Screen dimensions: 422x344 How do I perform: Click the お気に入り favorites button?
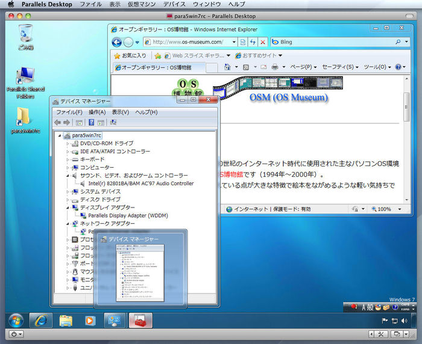tap(131, 55)
